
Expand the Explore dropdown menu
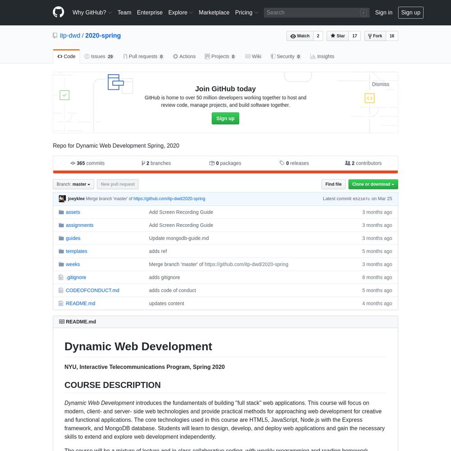pos(180,13)
